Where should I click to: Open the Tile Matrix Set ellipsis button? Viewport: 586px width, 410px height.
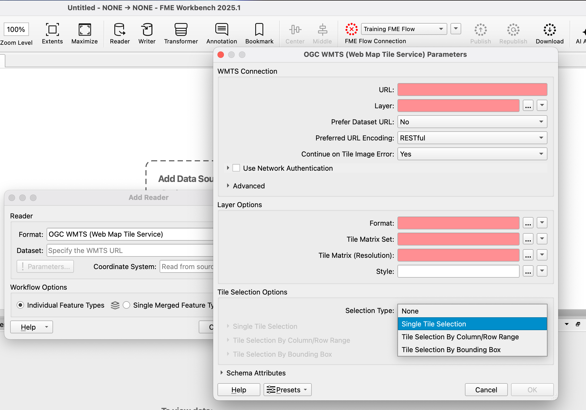[x=528, y=239]
